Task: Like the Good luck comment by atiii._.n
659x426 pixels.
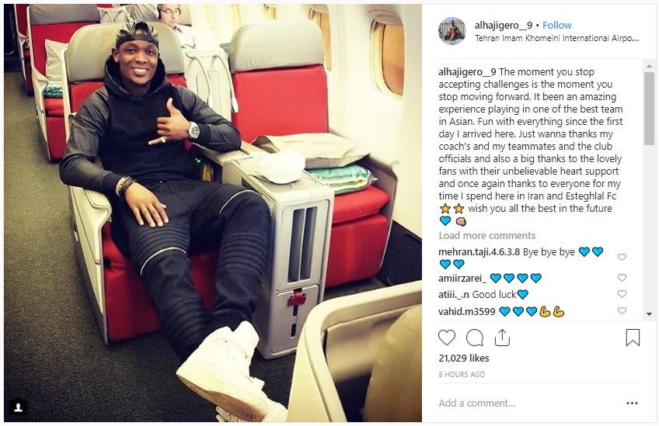Action: (x=622, y=294)
